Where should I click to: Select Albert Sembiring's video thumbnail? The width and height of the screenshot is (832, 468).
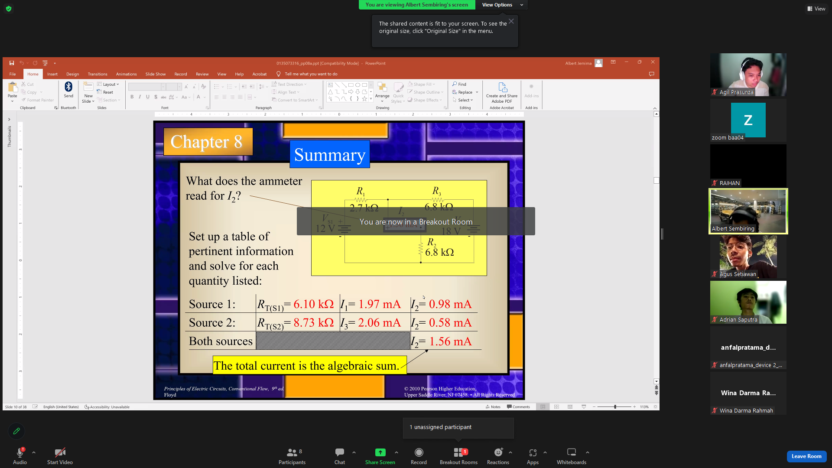pos(748,211)
